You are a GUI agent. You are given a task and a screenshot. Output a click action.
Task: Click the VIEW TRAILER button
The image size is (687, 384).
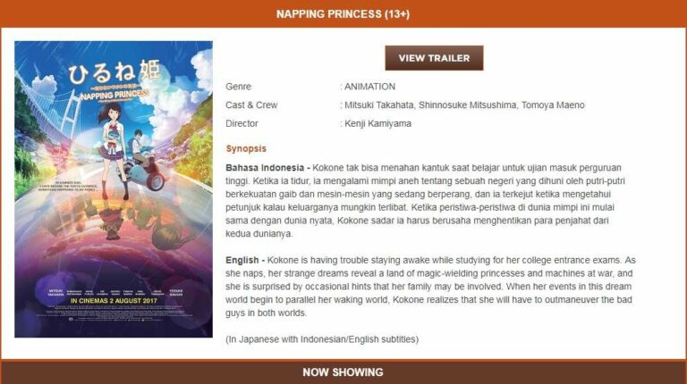pos(434,58)
